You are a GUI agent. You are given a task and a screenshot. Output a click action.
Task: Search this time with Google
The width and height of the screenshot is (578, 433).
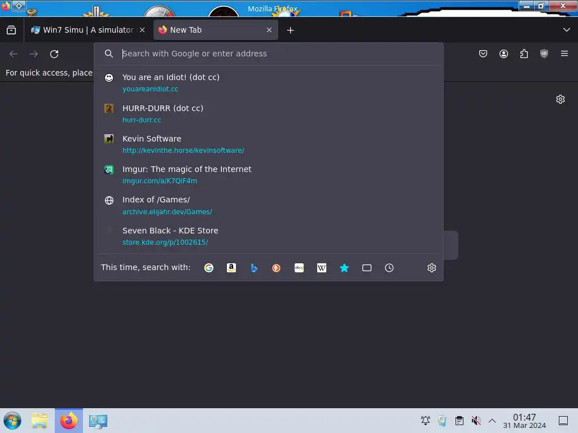209,268
